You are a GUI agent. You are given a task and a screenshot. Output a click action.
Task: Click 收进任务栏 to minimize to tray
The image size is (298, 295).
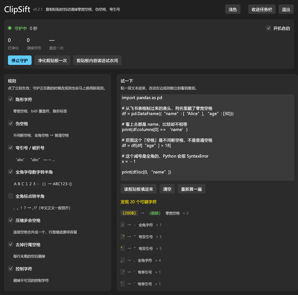(262, 9)
